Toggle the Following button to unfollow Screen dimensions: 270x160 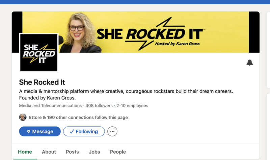pos(84,131)
